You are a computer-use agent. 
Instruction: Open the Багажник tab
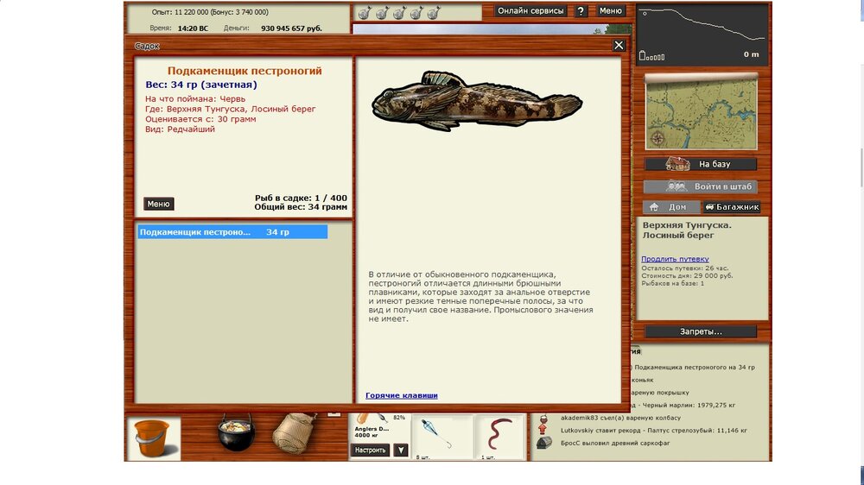[731, 207]
